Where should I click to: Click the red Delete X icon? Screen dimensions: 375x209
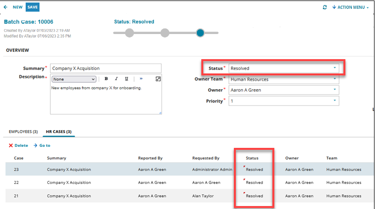click(11, 145)
